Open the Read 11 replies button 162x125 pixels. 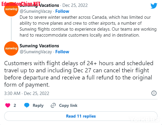[81, 116]
